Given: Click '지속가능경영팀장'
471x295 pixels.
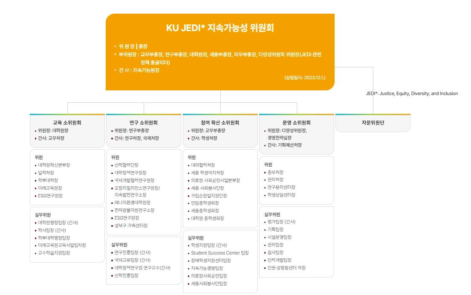Looking at the screenshot, I should coord(207,268).
